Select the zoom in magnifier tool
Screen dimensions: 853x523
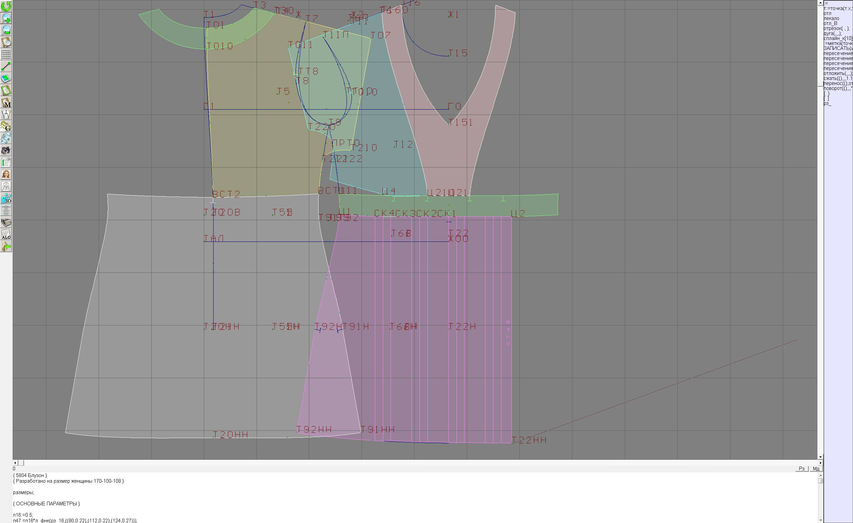point(6,18)
